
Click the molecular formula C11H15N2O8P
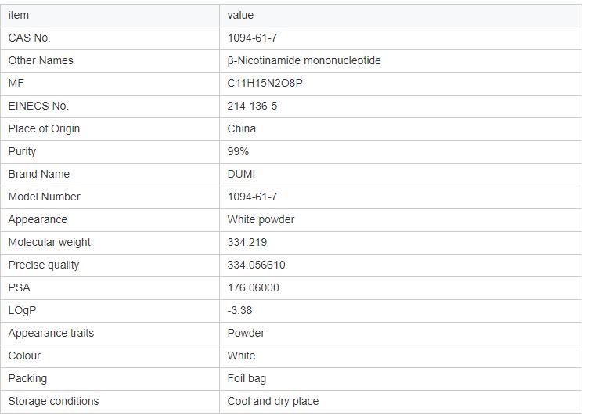pyautogui.click(x=265, y=83)
